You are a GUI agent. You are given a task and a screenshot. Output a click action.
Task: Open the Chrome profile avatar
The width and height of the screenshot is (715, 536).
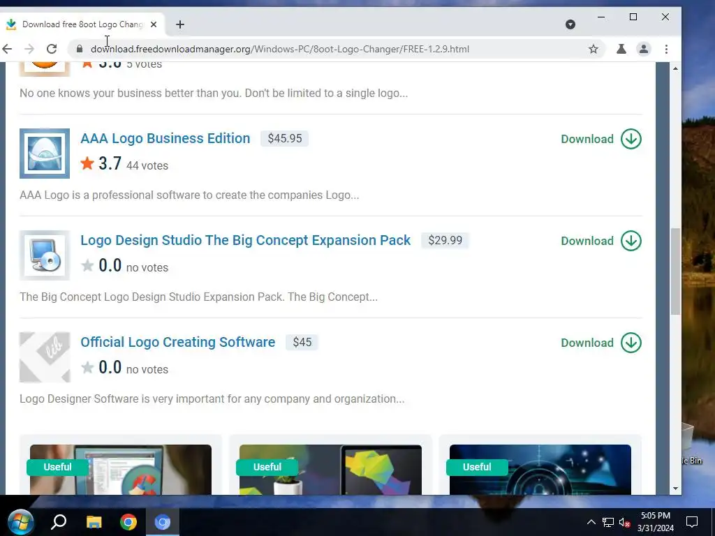(643, 49)
